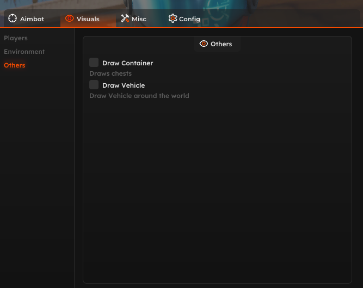Enable the Draw Container checkbox
This screenshot has width=363, height=288.
94,63
